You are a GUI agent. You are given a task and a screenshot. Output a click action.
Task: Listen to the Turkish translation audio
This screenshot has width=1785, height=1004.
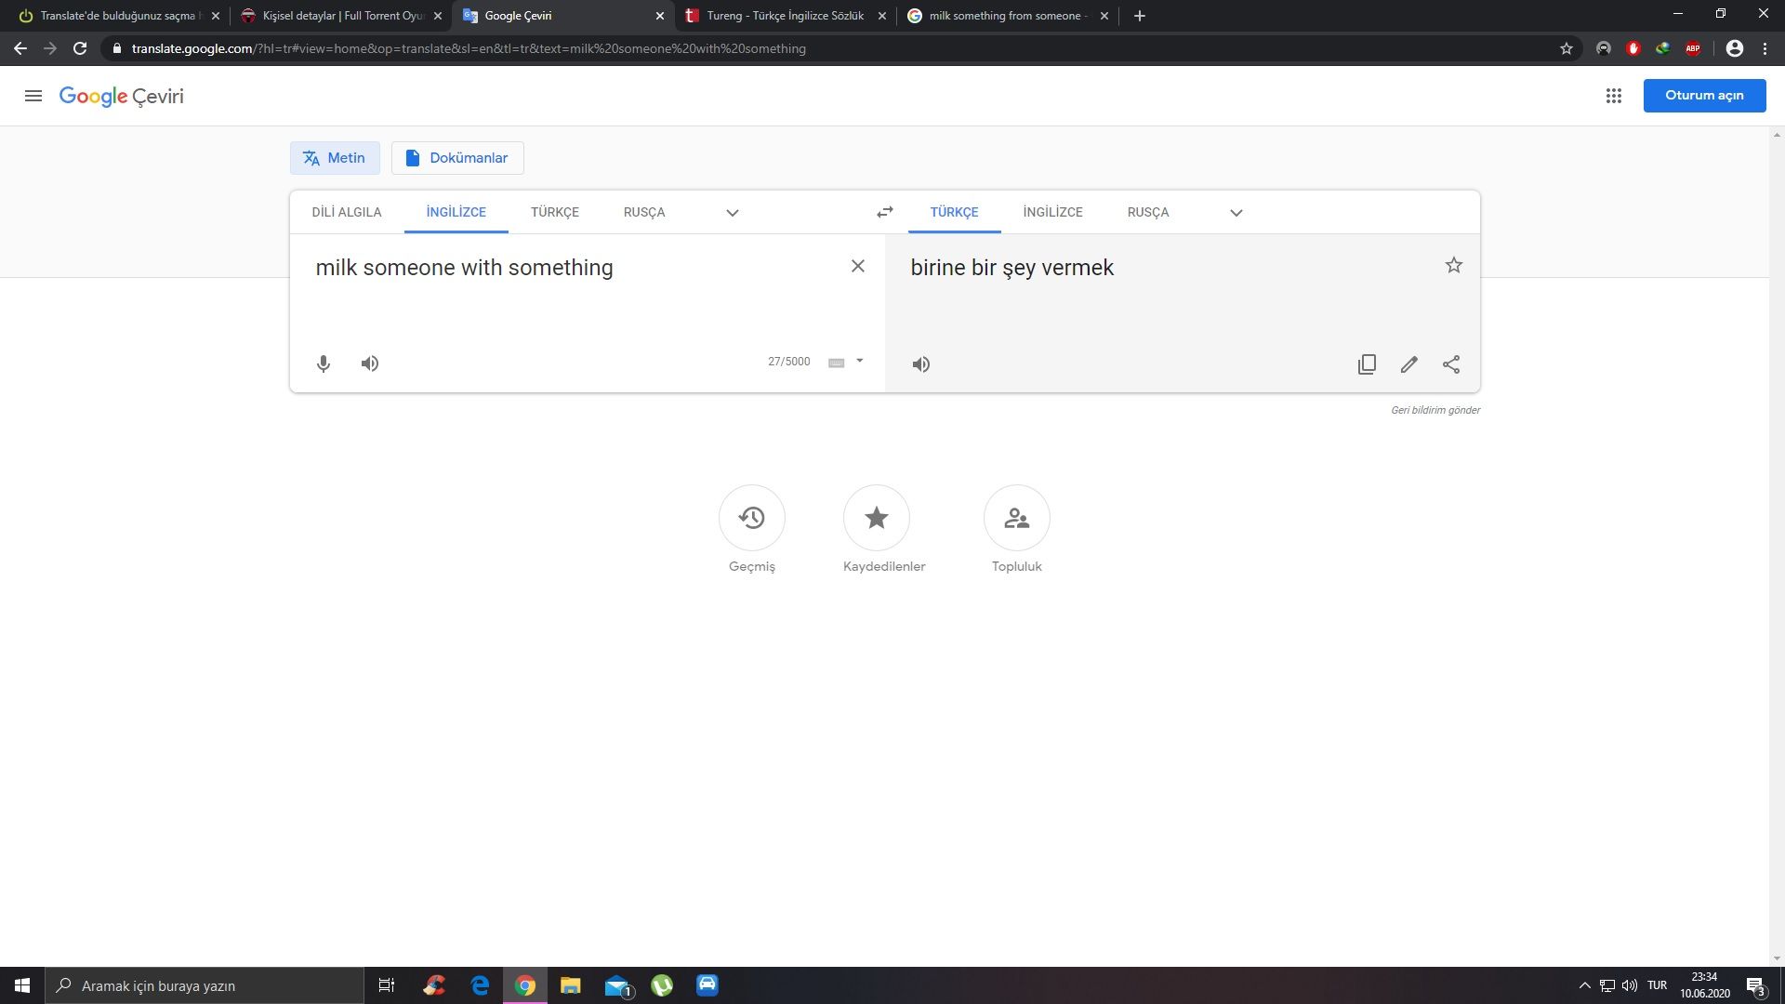(920, 364)
